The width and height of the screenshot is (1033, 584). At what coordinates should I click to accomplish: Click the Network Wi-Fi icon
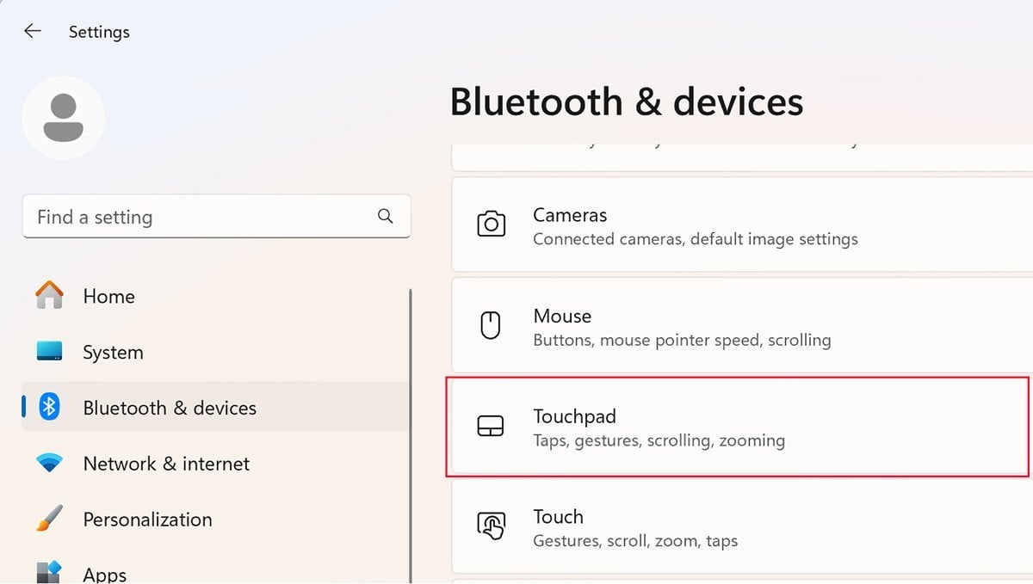pyautogui.click(x=49, y=464)
